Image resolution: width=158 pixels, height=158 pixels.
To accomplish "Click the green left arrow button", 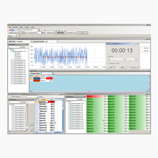I will tap(31, 130).
